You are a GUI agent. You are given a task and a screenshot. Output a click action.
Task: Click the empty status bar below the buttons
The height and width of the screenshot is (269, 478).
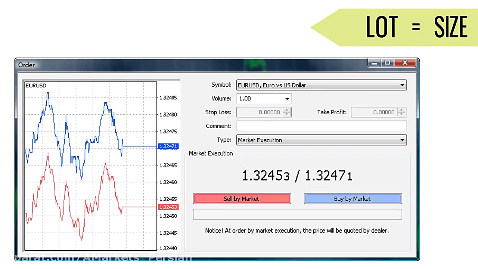point(297,214)
